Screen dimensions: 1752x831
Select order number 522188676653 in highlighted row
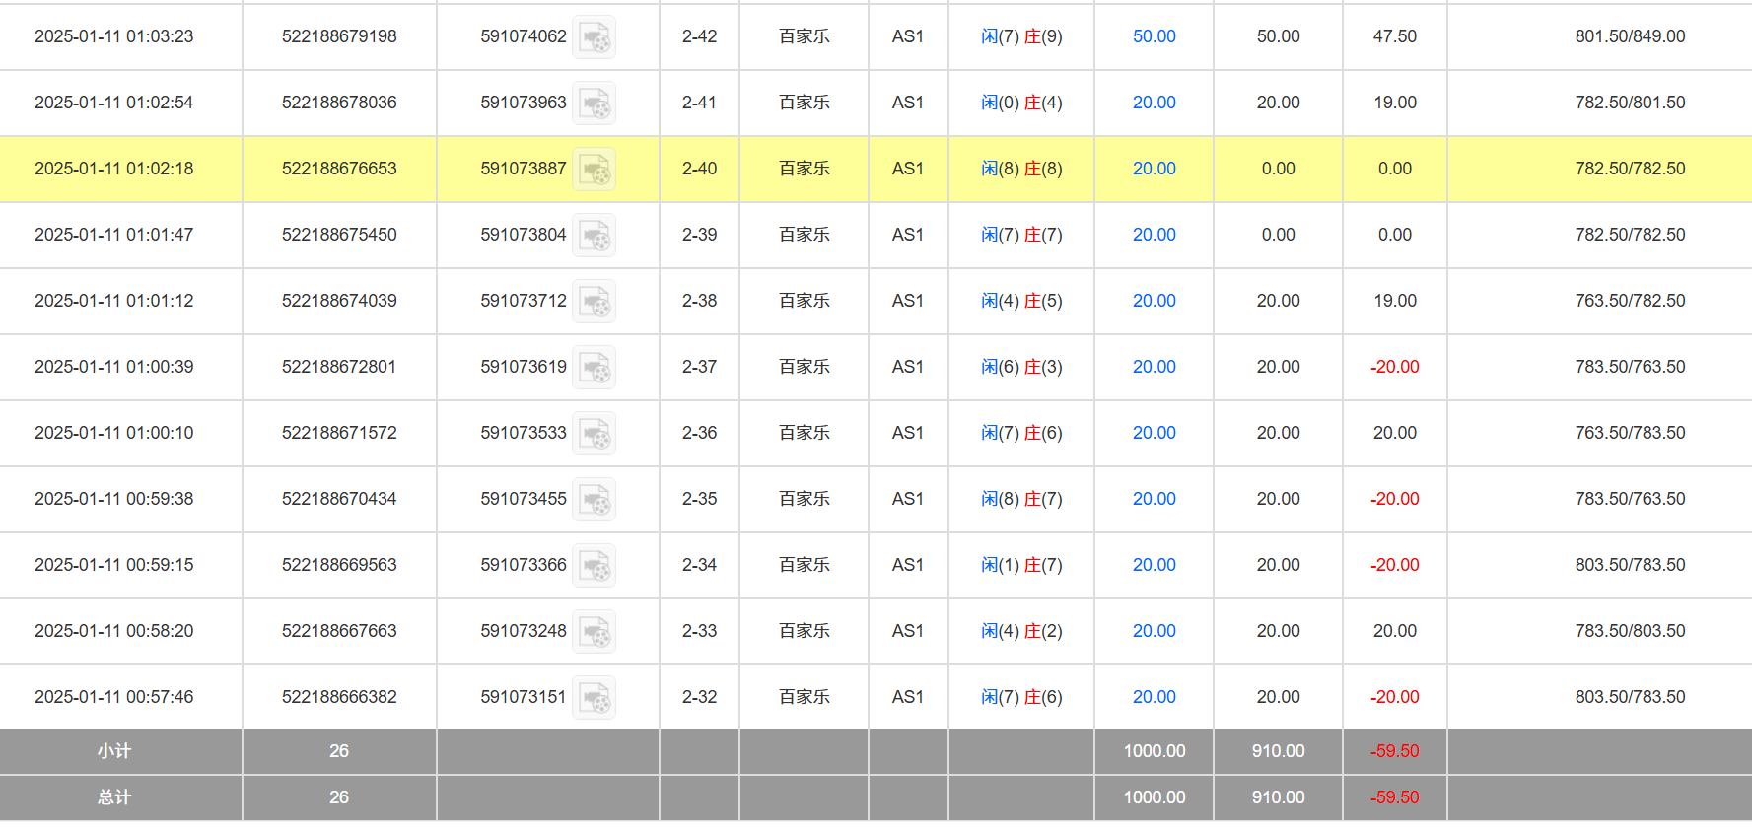point(339,169)
